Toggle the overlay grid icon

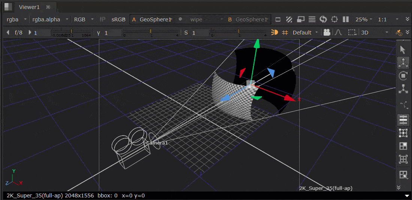[x=285, y=33]
